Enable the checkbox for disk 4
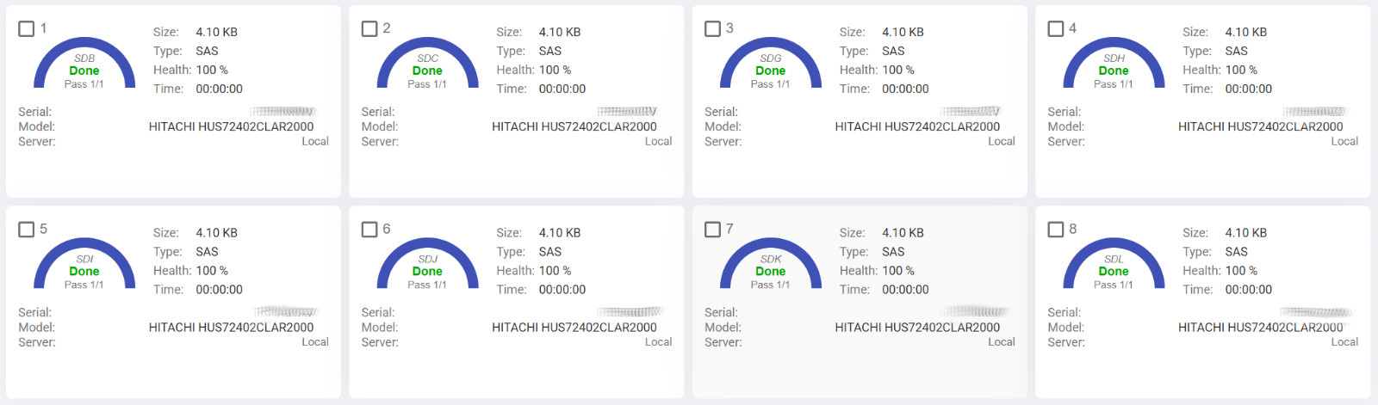The height and width of the screenshot is (405, 1378). pyautogui.click(x=1056, y=28)
